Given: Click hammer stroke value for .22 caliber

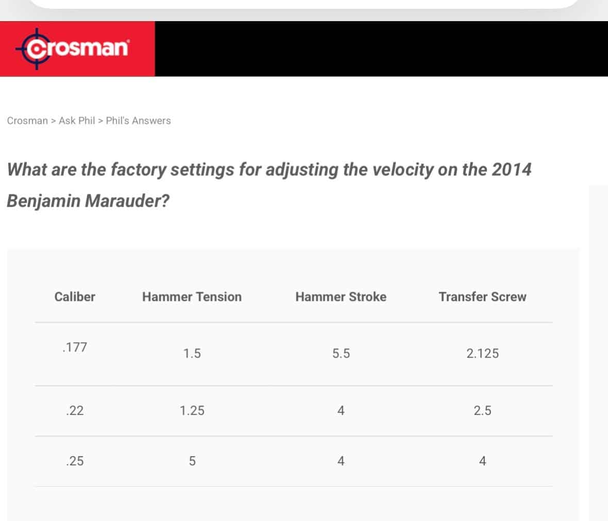Looking at the screenshot, I should [x=341, y=411].
